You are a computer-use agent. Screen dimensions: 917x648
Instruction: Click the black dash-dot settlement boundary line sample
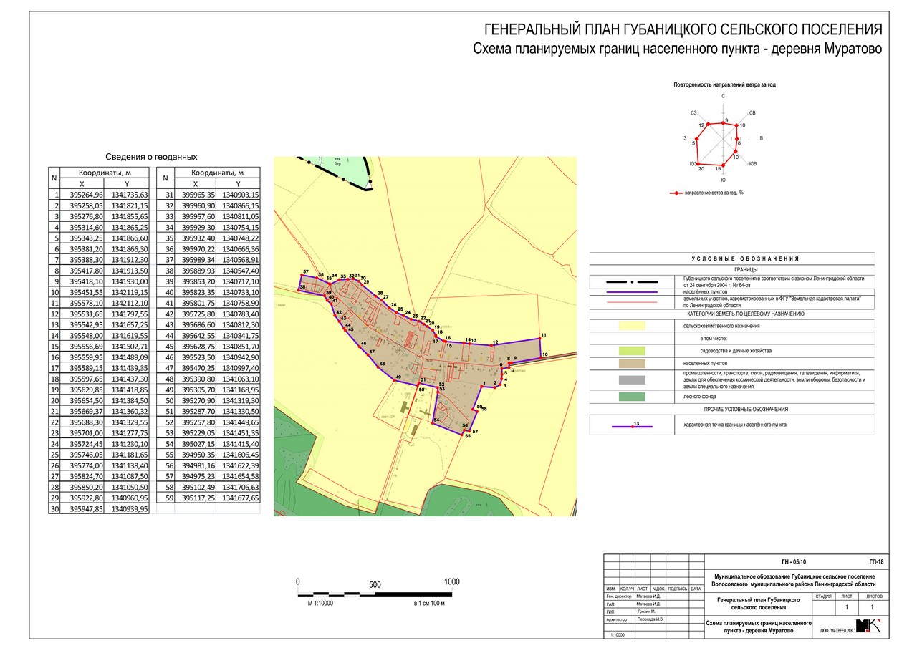pos(633,281)
